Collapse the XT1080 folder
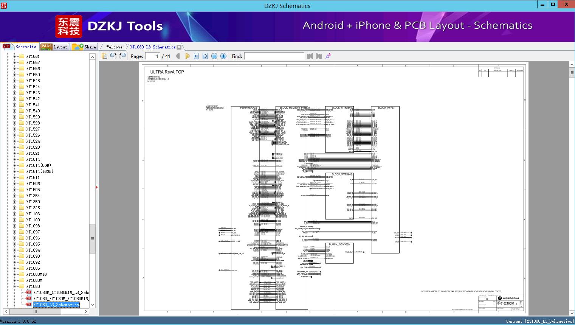The image size is (575, 325). pyautogui.click(x=15, y=286)
